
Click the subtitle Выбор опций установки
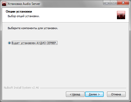click(x=24, y=16)
